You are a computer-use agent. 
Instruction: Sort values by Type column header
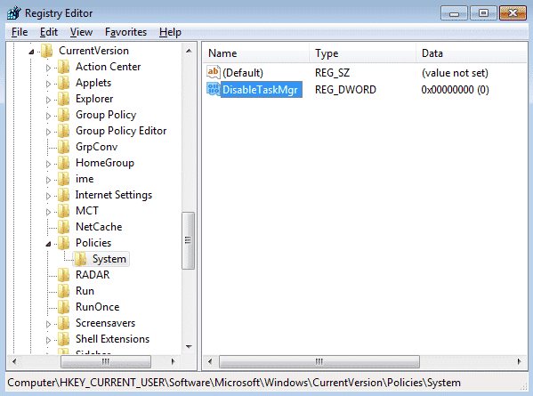(x=363, y=53)
